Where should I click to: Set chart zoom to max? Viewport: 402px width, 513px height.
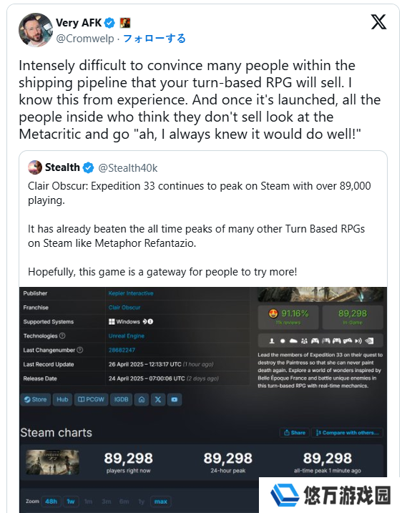click(161, 502)
